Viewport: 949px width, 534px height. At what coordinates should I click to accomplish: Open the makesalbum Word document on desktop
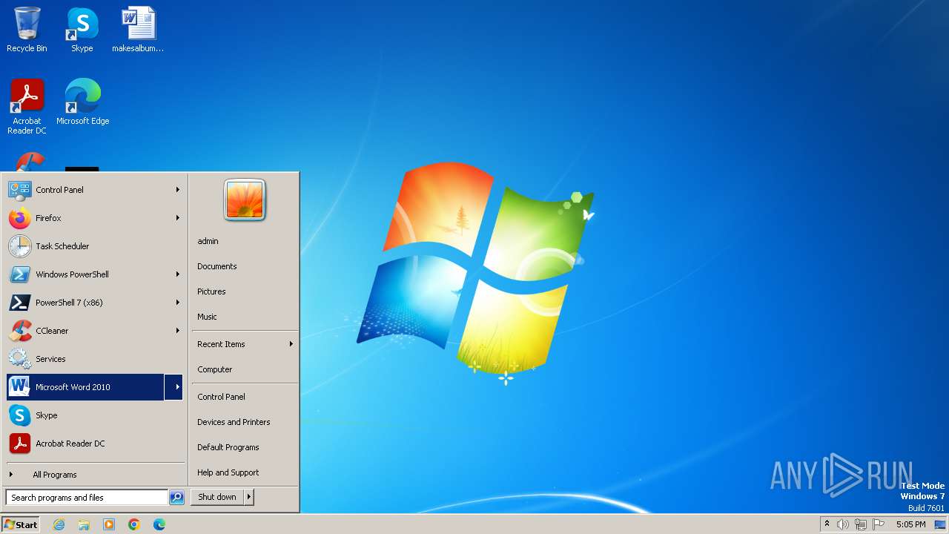pos(138,30)
